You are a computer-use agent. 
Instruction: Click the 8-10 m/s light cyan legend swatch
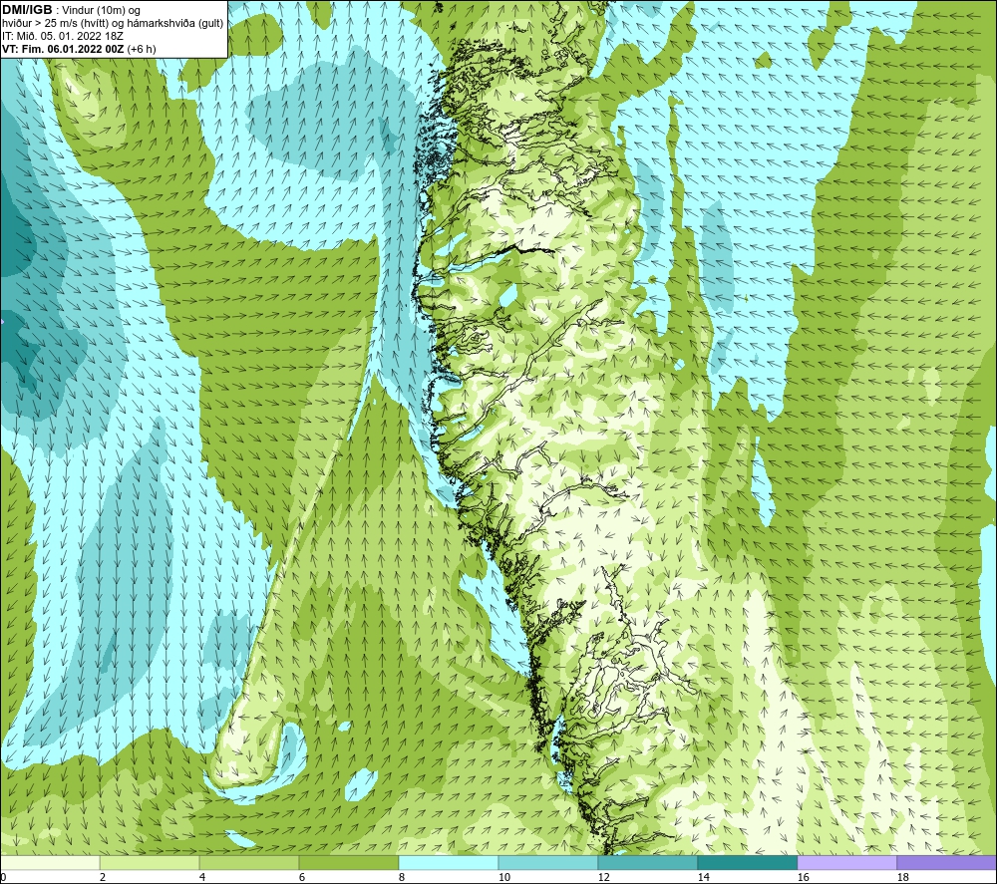(x=449, y=862)
